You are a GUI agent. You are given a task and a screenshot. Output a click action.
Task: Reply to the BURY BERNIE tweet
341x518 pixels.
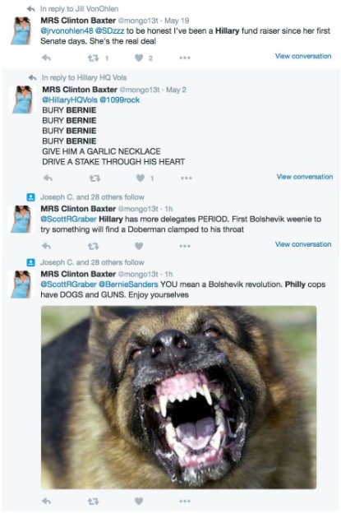(48, 178)
